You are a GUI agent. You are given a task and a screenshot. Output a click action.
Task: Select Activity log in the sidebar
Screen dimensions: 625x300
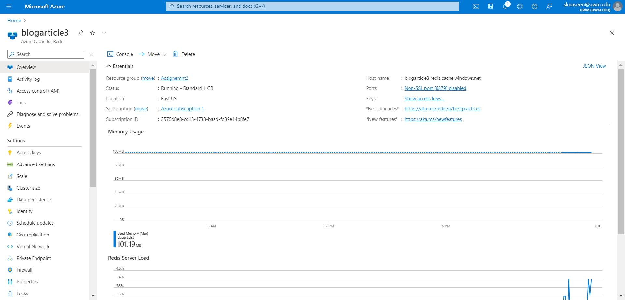pos(28,79)
